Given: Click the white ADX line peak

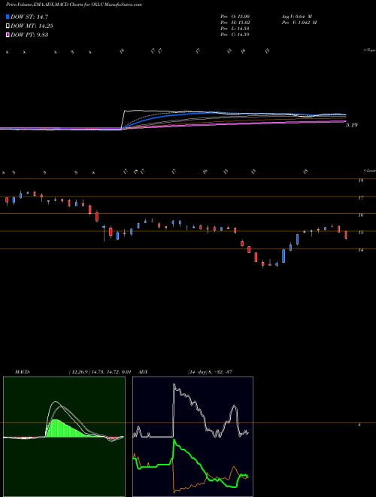Looking at the screenshot, I should click(175, 386).
